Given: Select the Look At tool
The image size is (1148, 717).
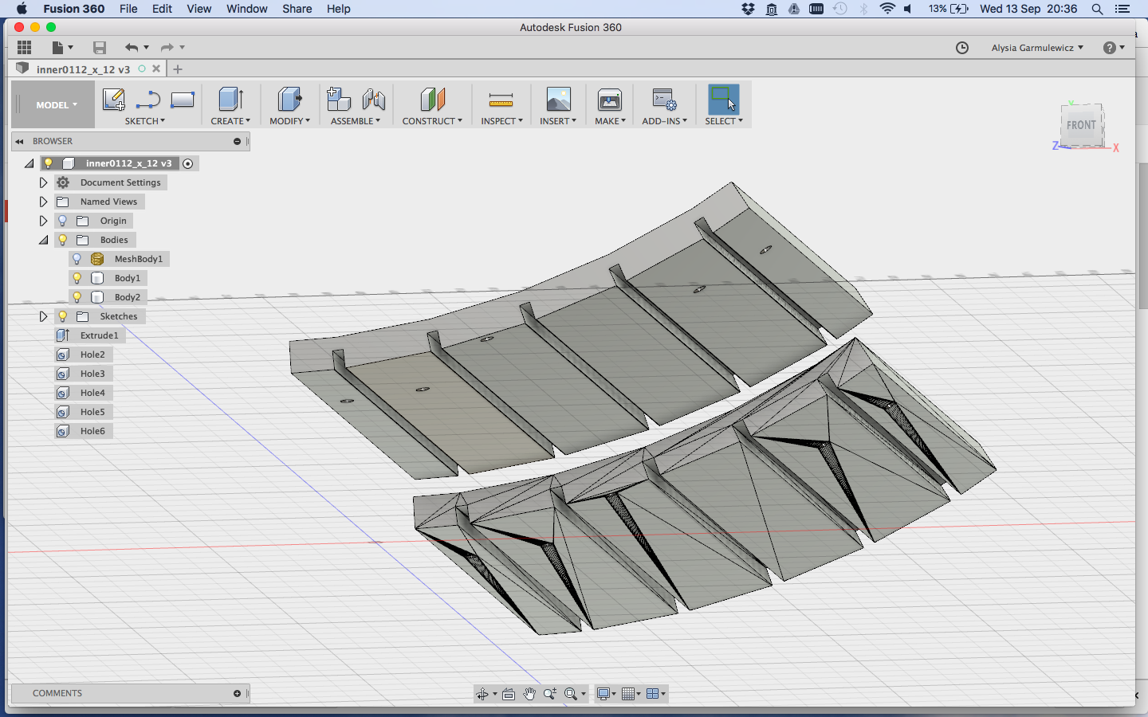Looking at the screenshot, I should [x=509, y=694].
